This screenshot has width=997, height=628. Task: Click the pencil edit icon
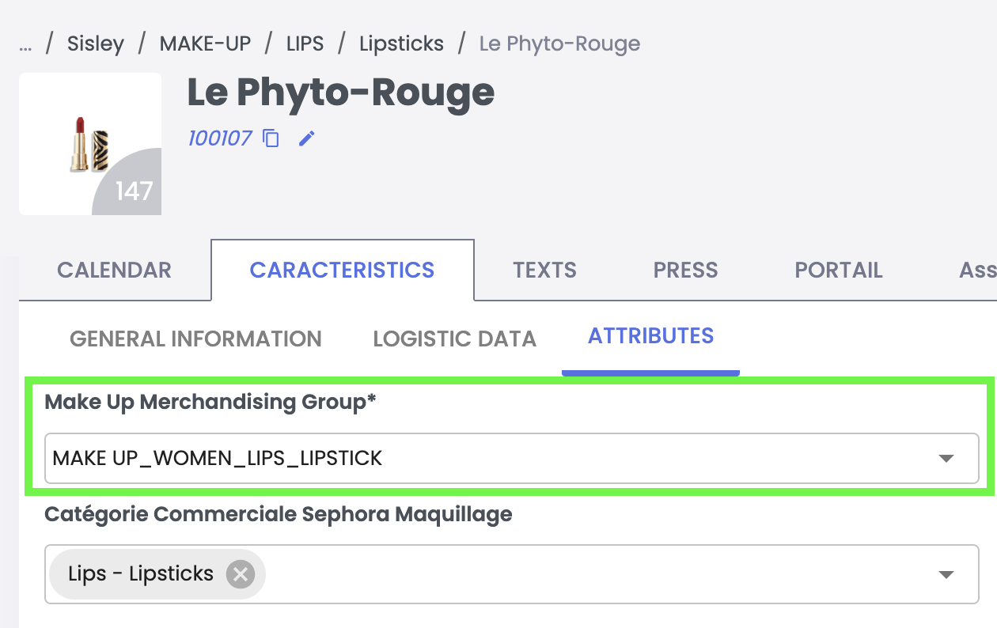coord(306,138)
